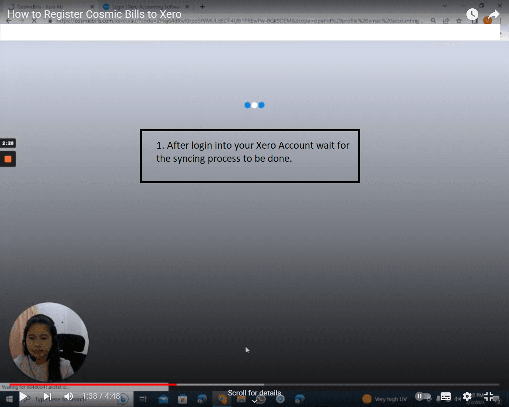The width and height of the screenshot is (509, 407).
Task: Open the notification center icon
Action: click(497, 399)
